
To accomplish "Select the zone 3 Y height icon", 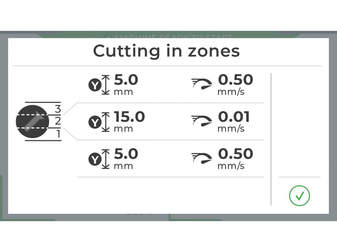I will pyautogui.click(x=99, y=85).
